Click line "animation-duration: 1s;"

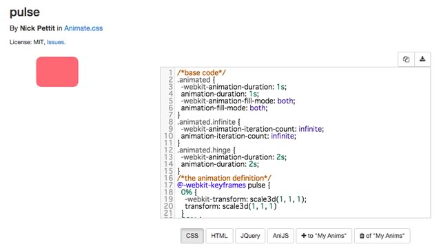click(x=220, y=94)
